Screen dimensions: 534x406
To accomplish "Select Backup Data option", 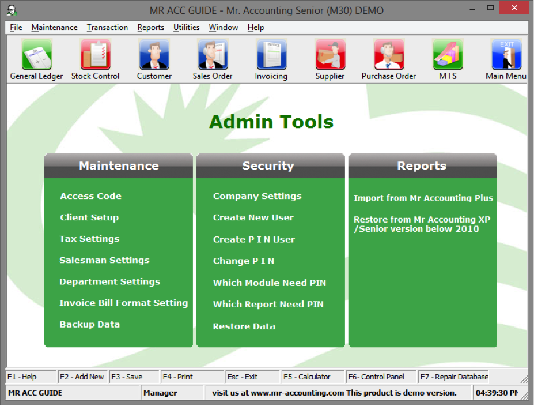I will [x=89, y=325].
